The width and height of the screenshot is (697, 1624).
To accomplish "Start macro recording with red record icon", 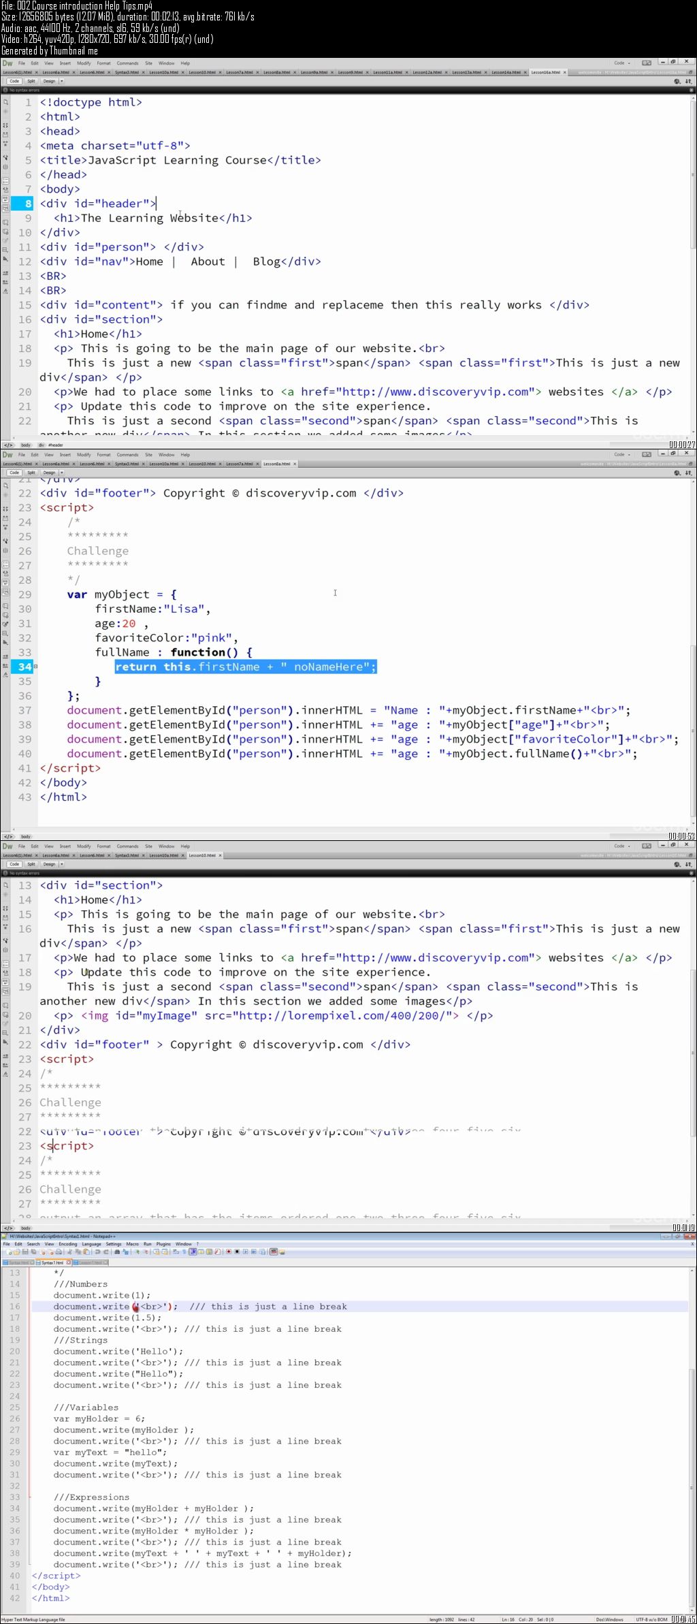I will pyautogui.click(x=229, y=1252).
